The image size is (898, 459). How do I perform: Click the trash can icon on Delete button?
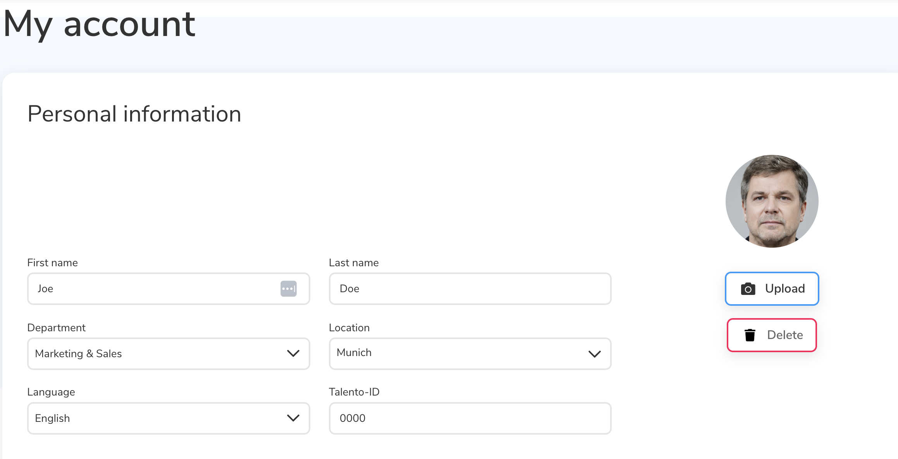click(x=750, y=335)
